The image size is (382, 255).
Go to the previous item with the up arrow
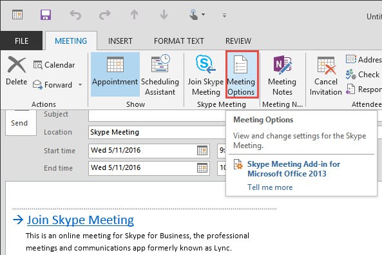[134, 15]
